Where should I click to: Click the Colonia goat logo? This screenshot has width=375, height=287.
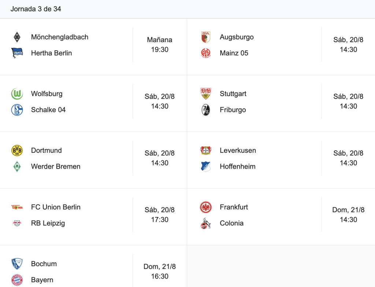tap(206, 223)
